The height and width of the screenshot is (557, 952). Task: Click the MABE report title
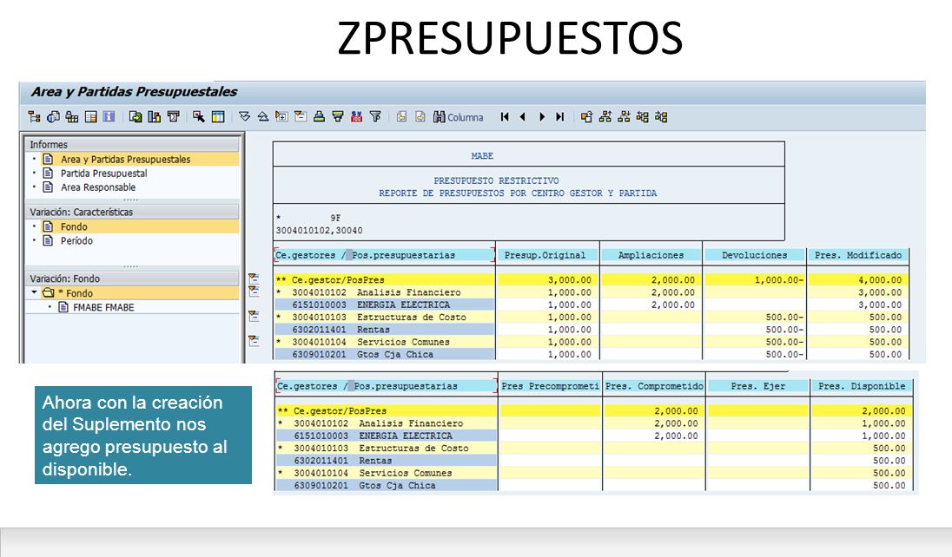[x=482, y=156]
